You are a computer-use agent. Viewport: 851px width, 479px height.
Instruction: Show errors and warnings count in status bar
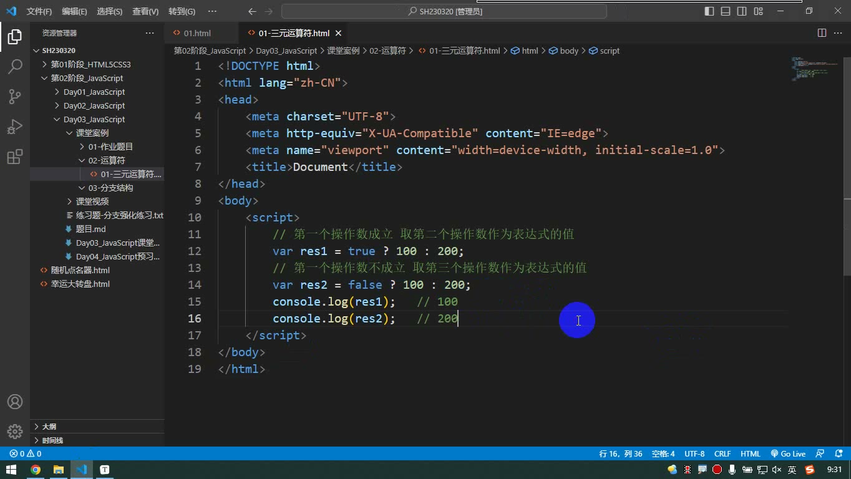click(26, 454)
